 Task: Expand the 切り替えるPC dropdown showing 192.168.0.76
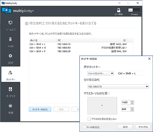point(118,86)
